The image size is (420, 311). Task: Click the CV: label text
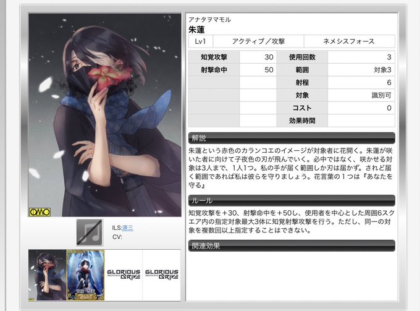tap(117, 237)
